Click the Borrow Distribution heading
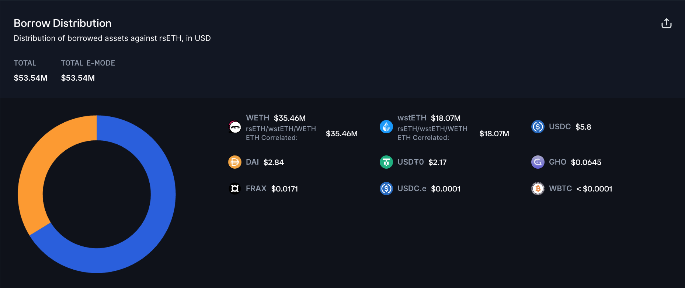The height and width of the screenshot is (288, 685). 63,23
